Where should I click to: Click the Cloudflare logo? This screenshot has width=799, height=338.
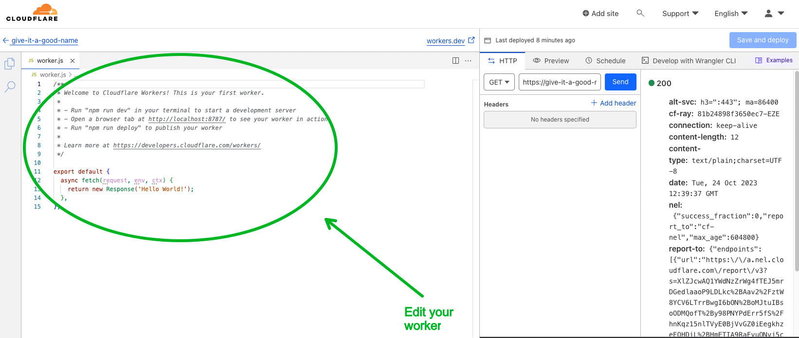(32, 13)
